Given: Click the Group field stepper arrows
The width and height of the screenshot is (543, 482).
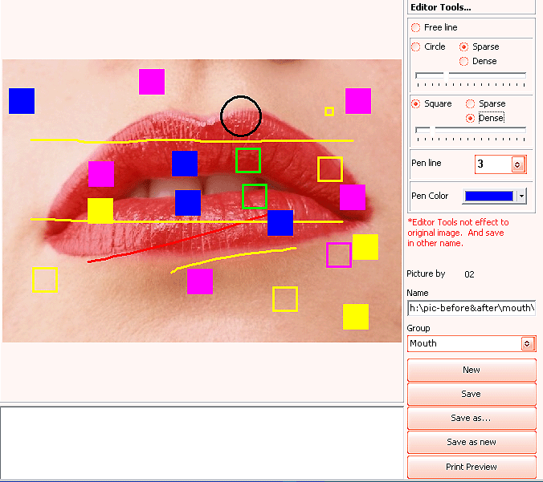Looking at the screenshot, I should point(527,344).
